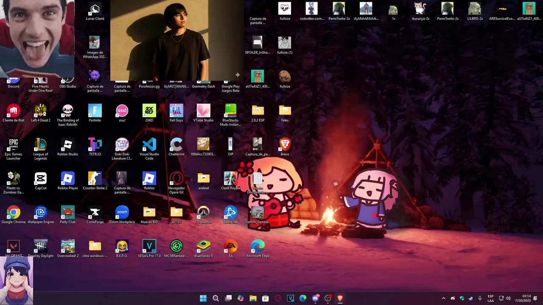Open The Binding of Isaac Rebirth shortcut
The image size is (543, 305).
pos(68,115)
